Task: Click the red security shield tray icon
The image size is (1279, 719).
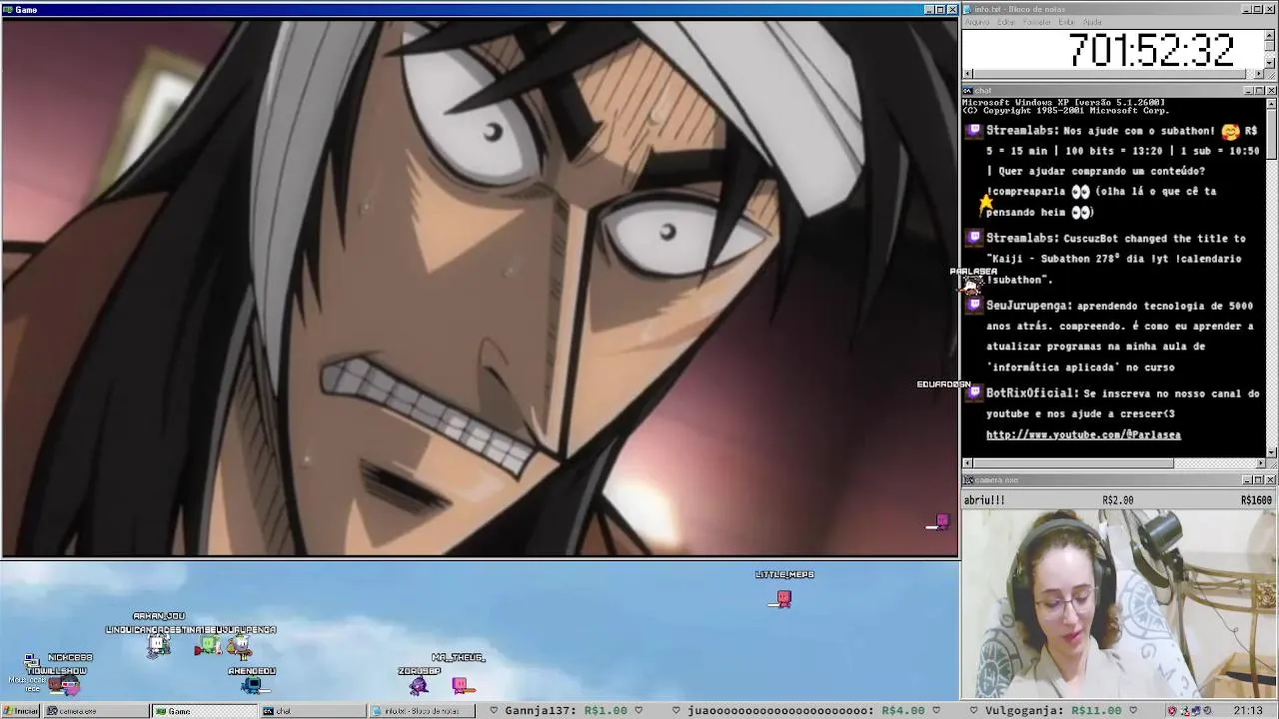Action: pos(1172,711)
